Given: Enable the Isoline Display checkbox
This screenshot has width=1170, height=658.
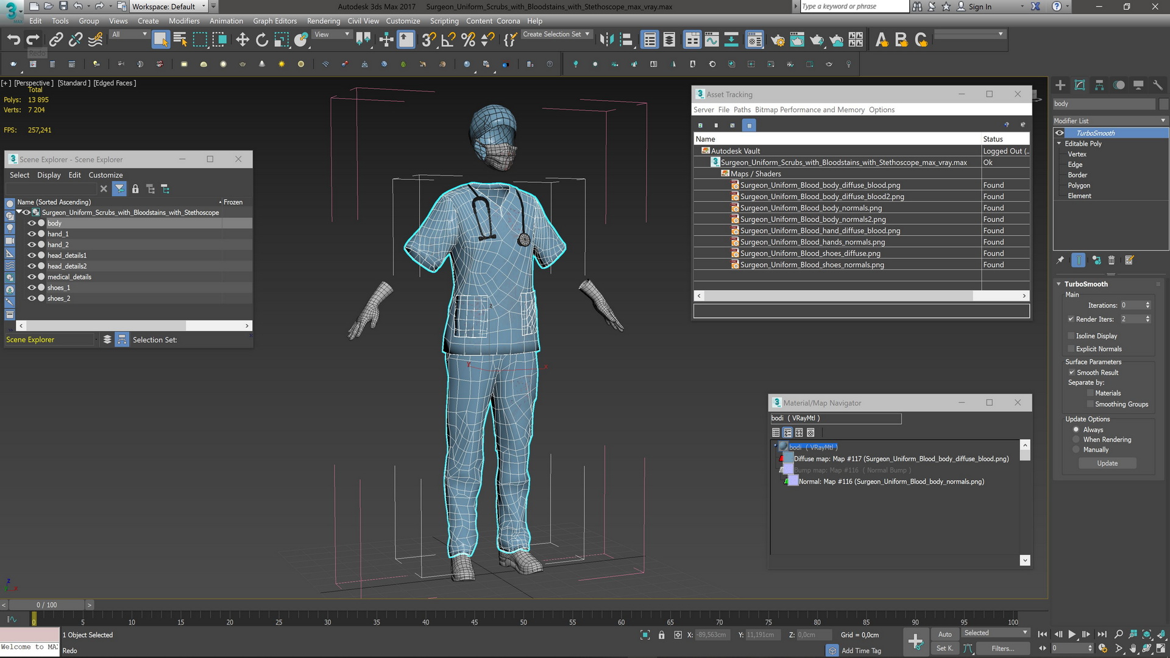Looking at the screenshot, I should (1071, 336).
